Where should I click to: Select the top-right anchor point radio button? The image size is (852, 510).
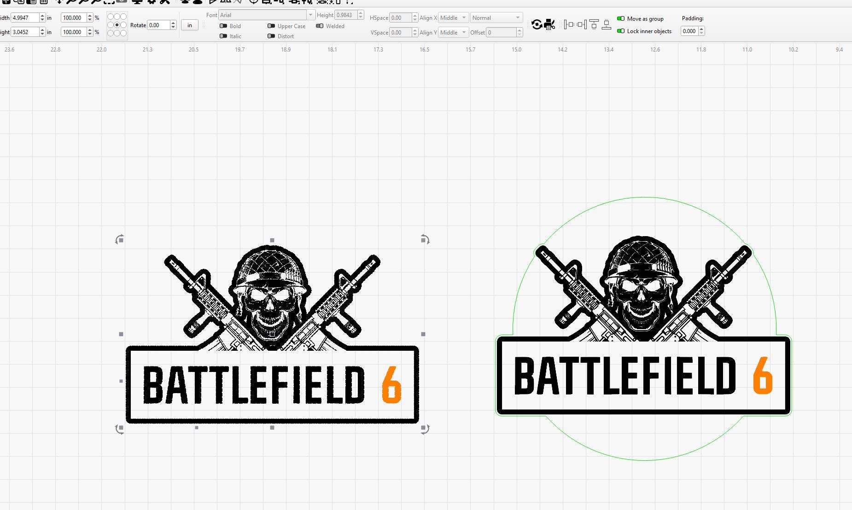pyautogui.click(x=123, y=17)
